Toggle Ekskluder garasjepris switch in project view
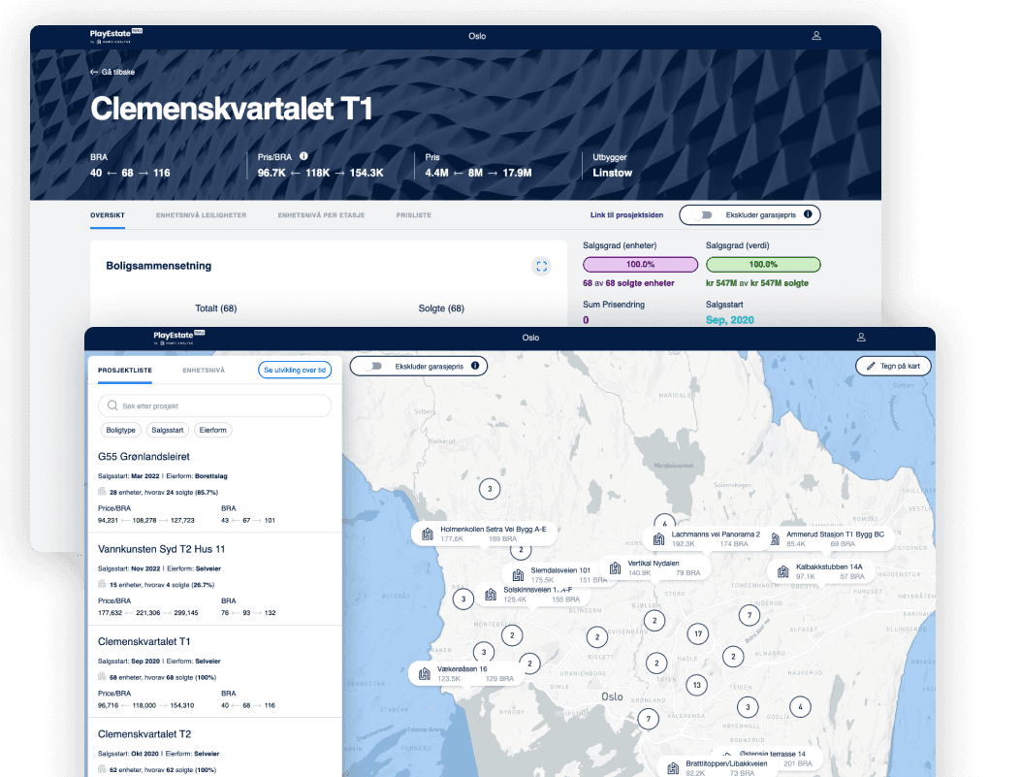Image resolution: width=1021 pixels, height=777 pixels. [705, 214]
